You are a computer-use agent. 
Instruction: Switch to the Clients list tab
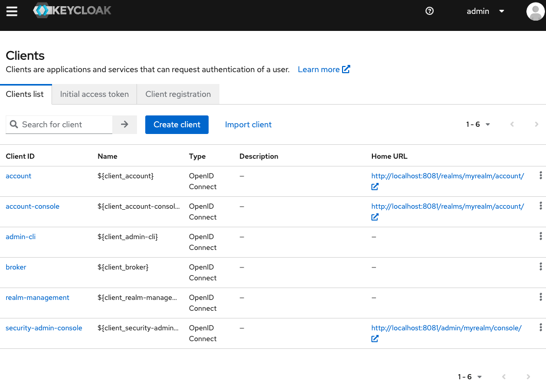tap(25, 94)
